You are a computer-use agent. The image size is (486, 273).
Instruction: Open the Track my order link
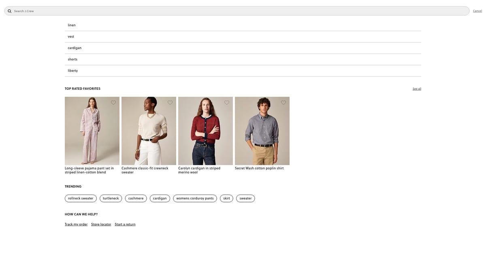pos(76,224)
